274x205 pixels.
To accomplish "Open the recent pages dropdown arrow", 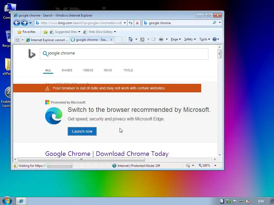I will (31, 23).
